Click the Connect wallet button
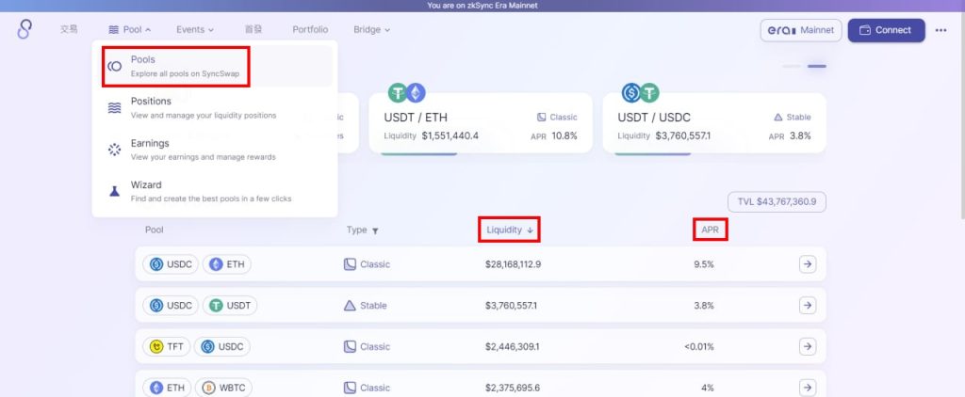 click(886, 30)
